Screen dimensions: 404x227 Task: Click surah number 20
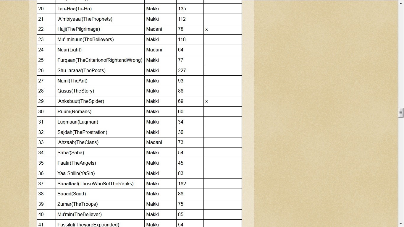pyautogui.click(x=41, y=9)
